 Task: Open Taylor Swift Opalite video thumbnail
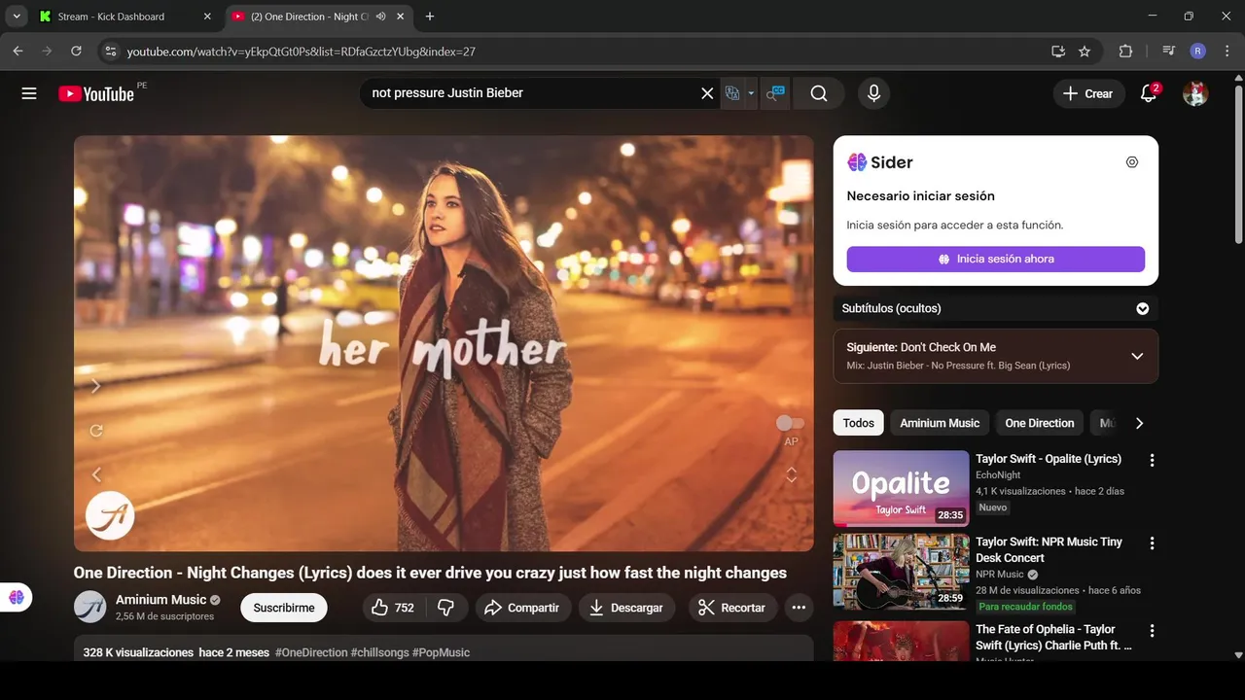tap(901, 488)
